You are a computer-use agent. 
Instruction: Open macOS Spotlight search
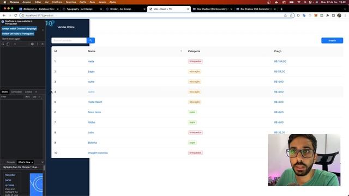(x=305, y=2)
